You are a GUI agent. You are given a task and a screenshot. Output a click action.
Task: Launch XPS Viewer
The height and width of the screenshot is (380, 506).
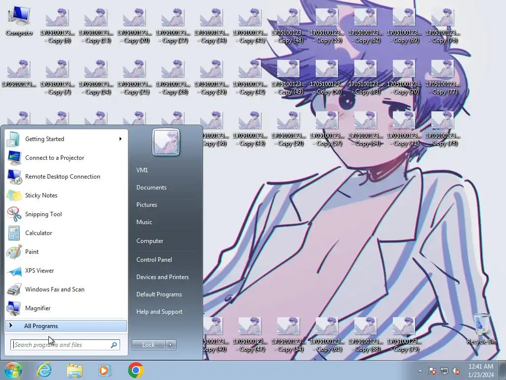point(66,271)
